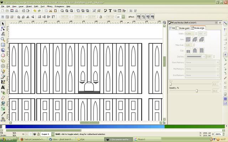The width and height of the screenshot is (228, 142).
Task: Open the px units dropdown
Action: click(x=123, y=17)
